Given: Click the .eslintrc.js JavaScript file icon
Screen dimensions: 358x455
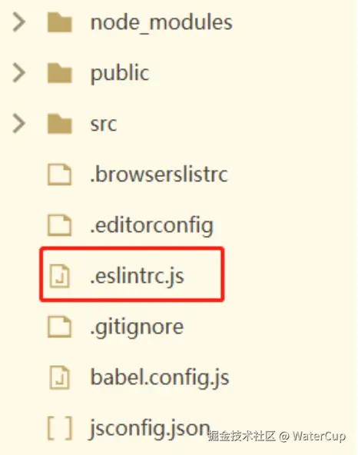Looking at the screenshot, I should coord(59,276).
